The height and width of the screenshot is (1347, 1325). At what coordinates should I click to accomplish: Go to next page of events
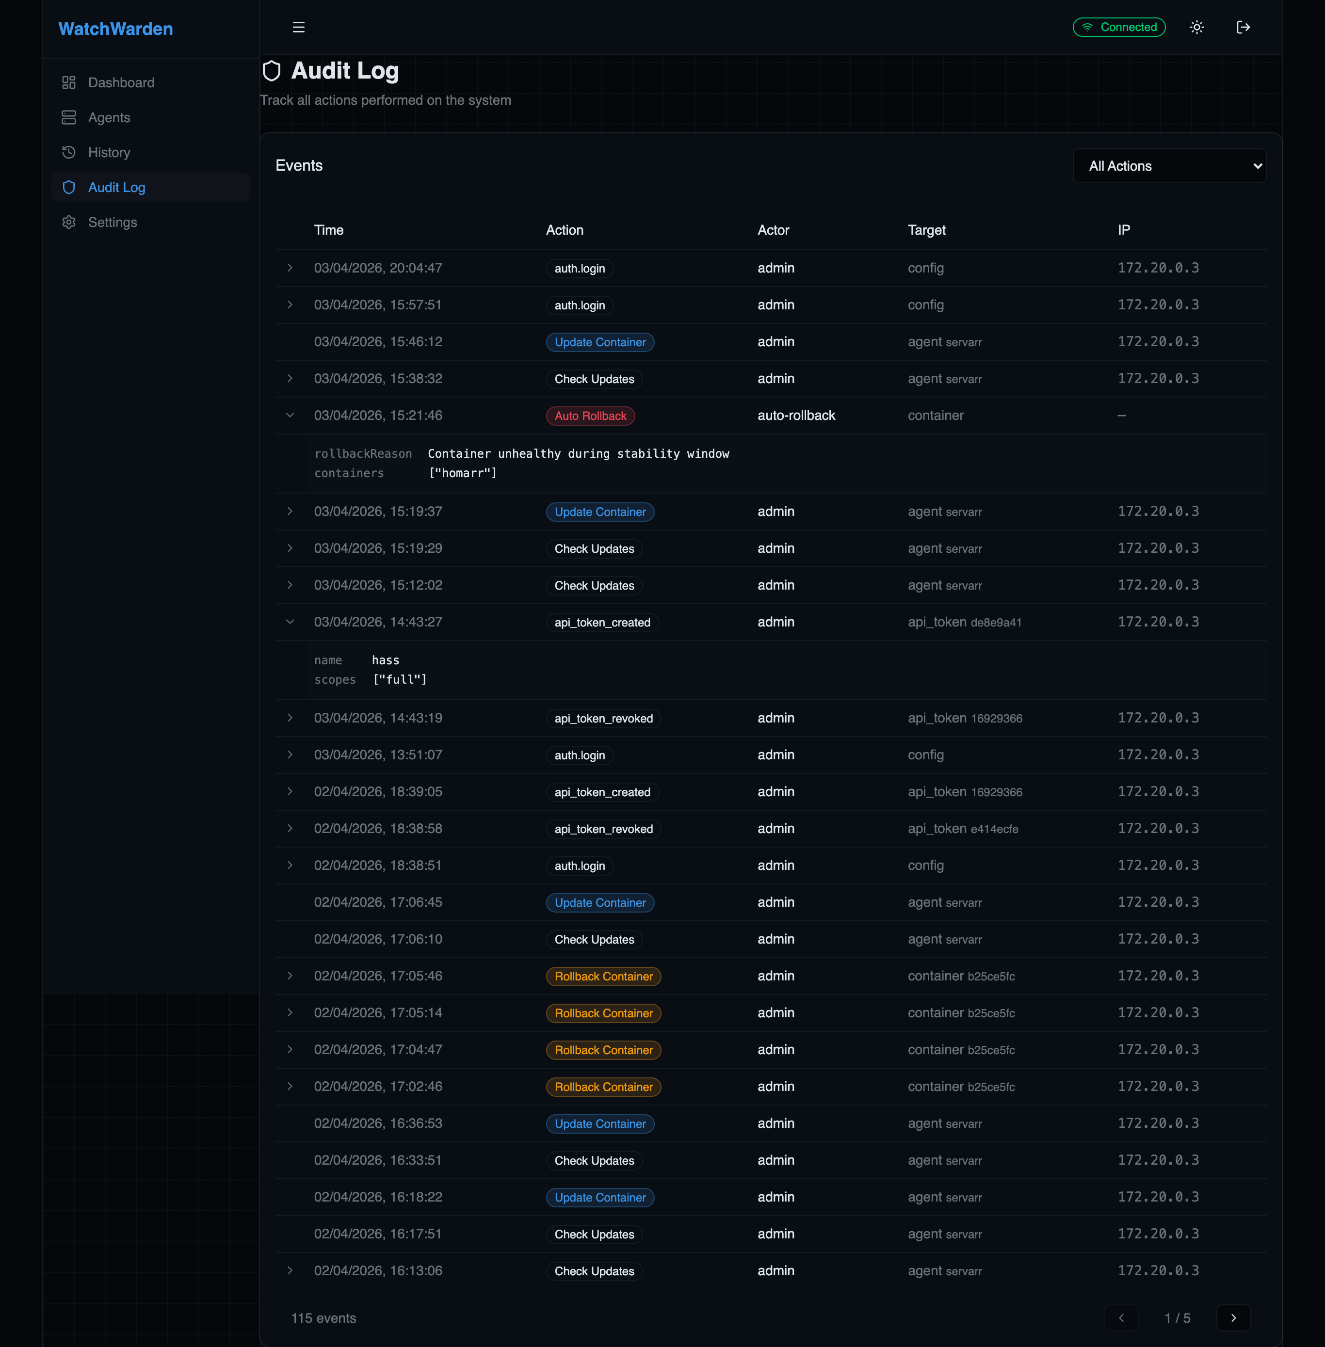(1234, 1317)
